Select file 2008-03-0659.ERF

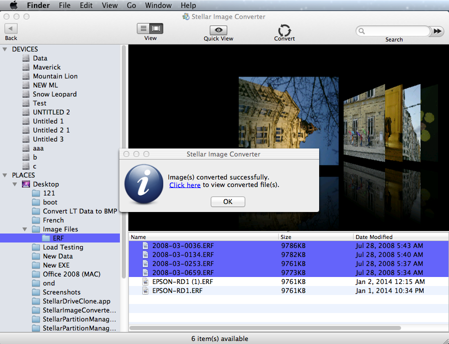point(289,272)
